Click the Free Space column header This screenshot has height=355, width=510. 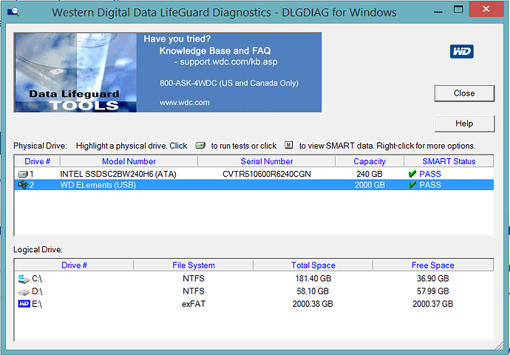pos(433,266)
